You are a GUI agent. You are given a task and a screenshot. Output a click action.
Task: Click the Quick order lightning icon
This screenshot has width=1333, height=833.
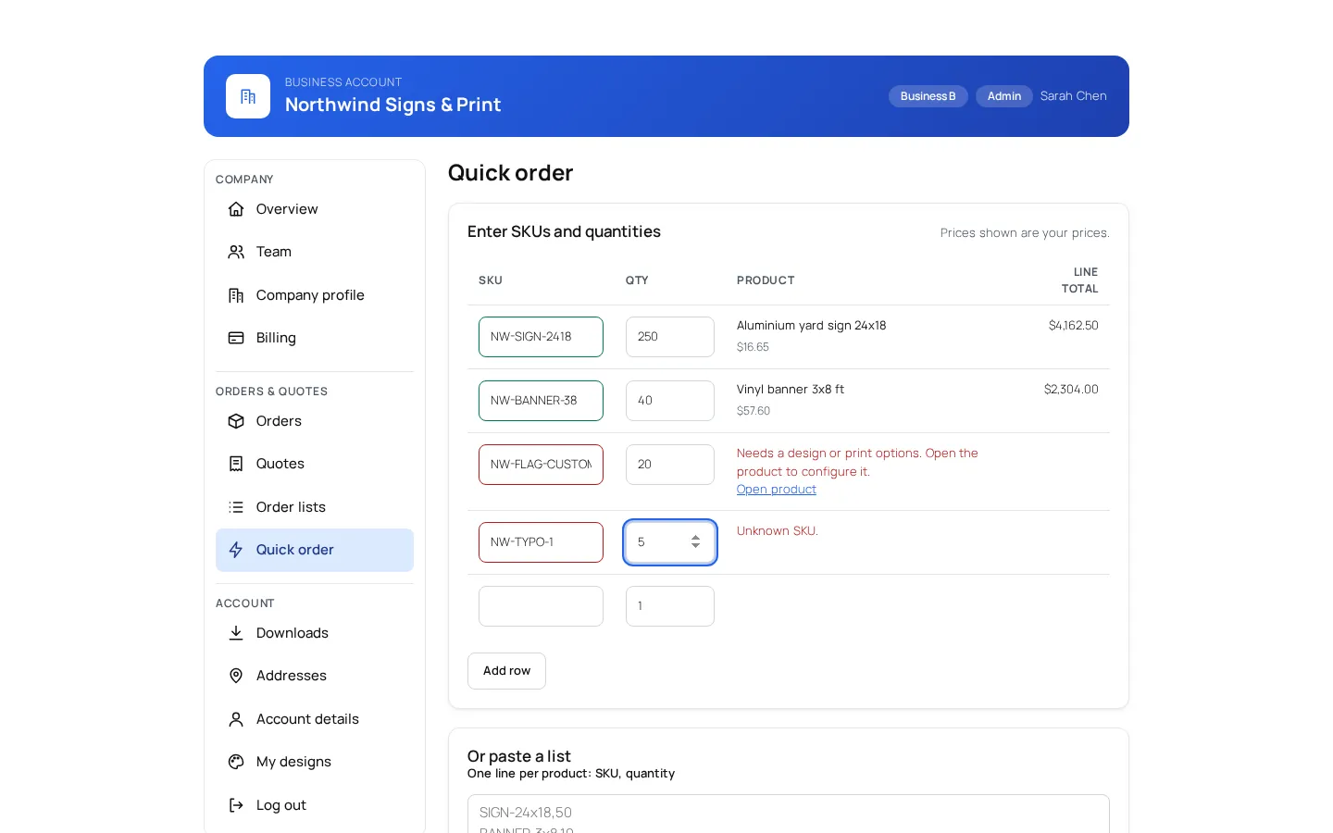(x=236, y=550)
